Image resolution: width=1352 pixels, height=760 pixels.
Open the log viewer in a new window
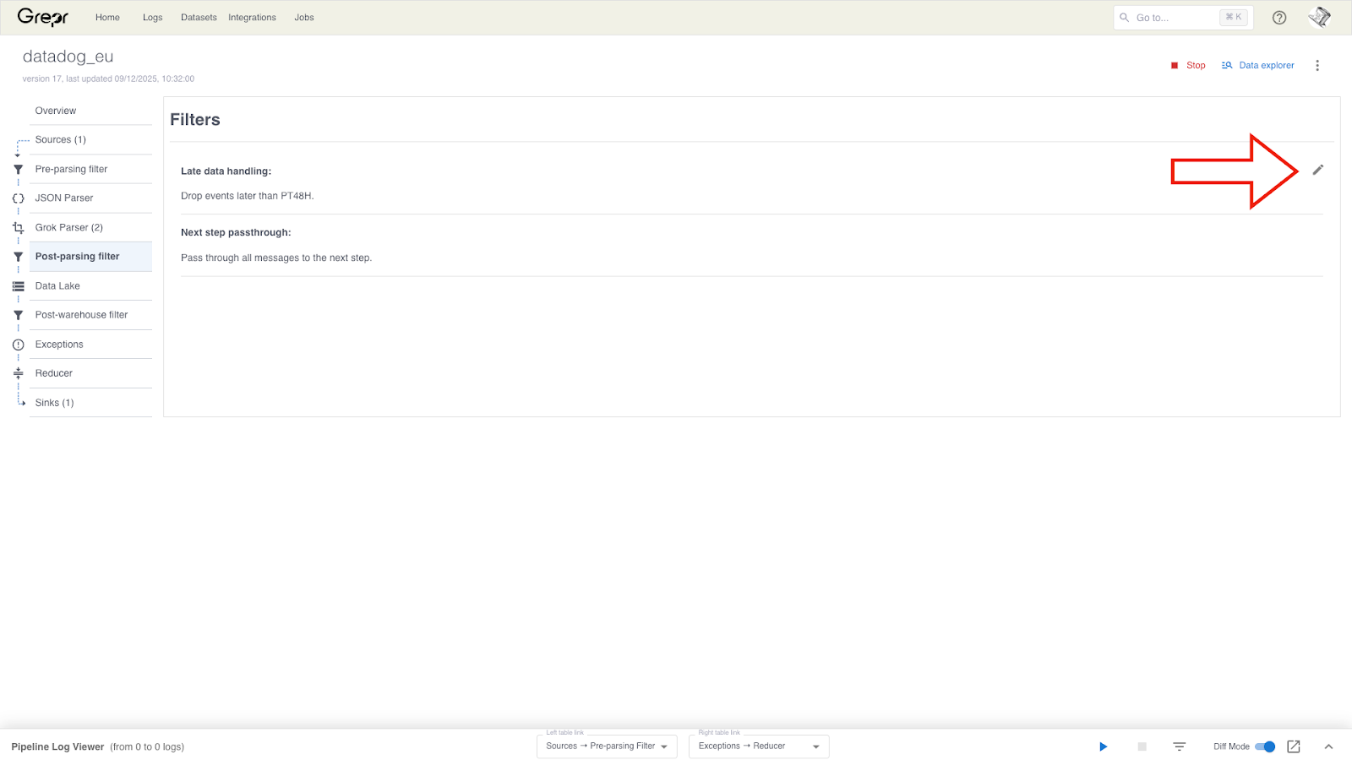coord(1293,746)
